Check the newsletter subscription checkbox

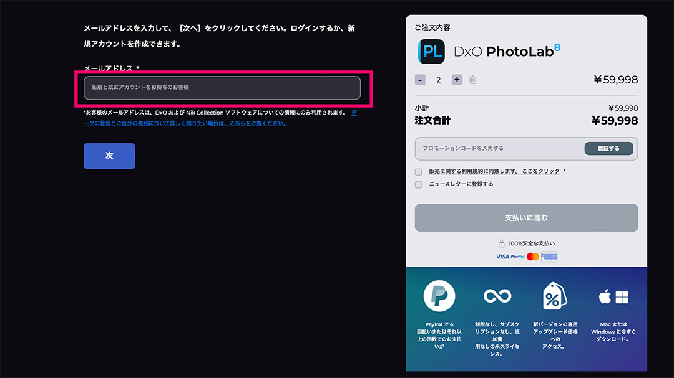click(x=418, y=184)
